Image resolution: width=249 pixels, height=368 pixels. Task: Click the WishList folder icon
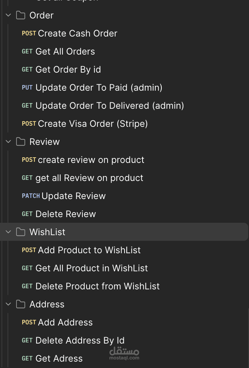21,232
